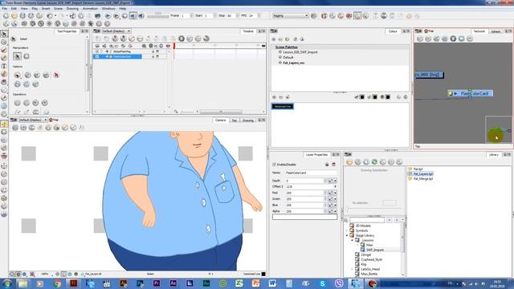Click the Red value field in Layer Properties
The width and height of the screenshot is (514, 289).
click(304, 193)
